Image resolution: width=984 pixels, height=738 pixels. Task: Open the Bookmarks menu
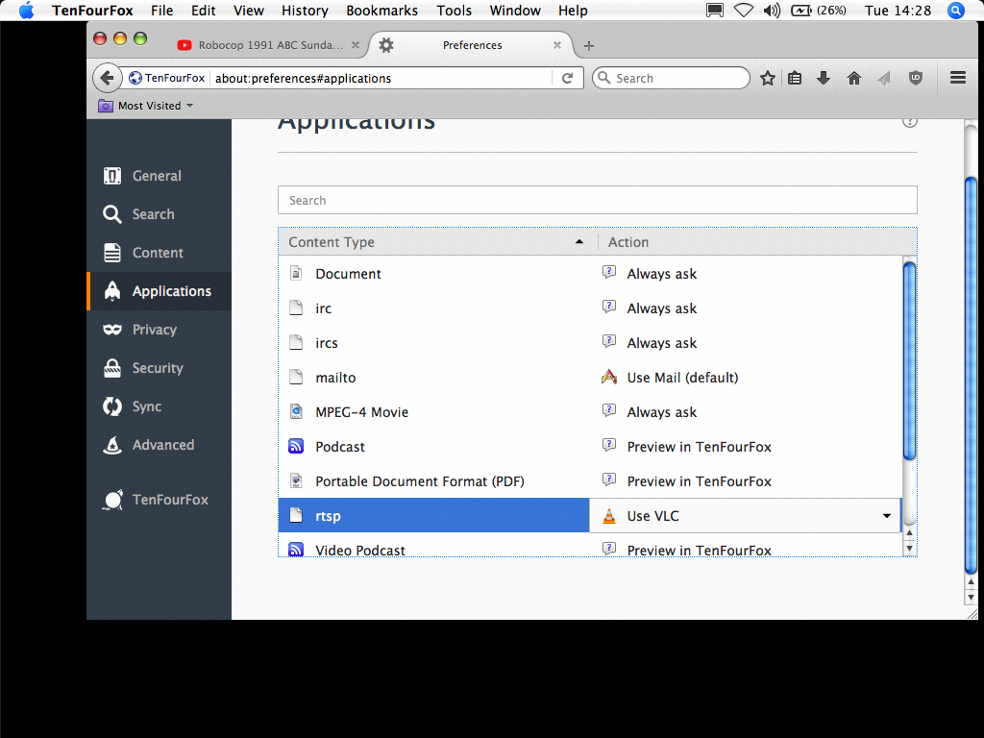382,11
